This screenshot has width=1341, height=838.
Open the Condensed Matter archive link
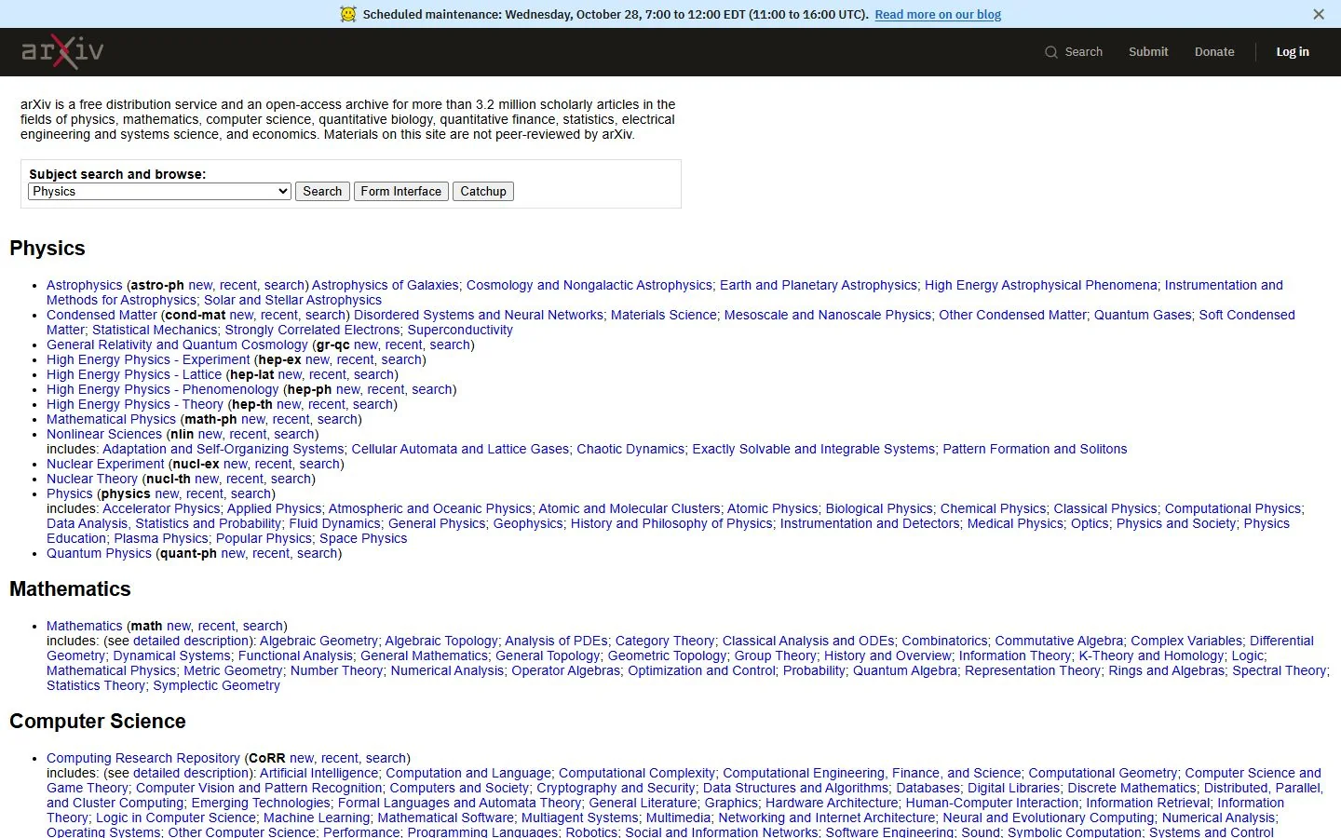click(x=102, y=315)
